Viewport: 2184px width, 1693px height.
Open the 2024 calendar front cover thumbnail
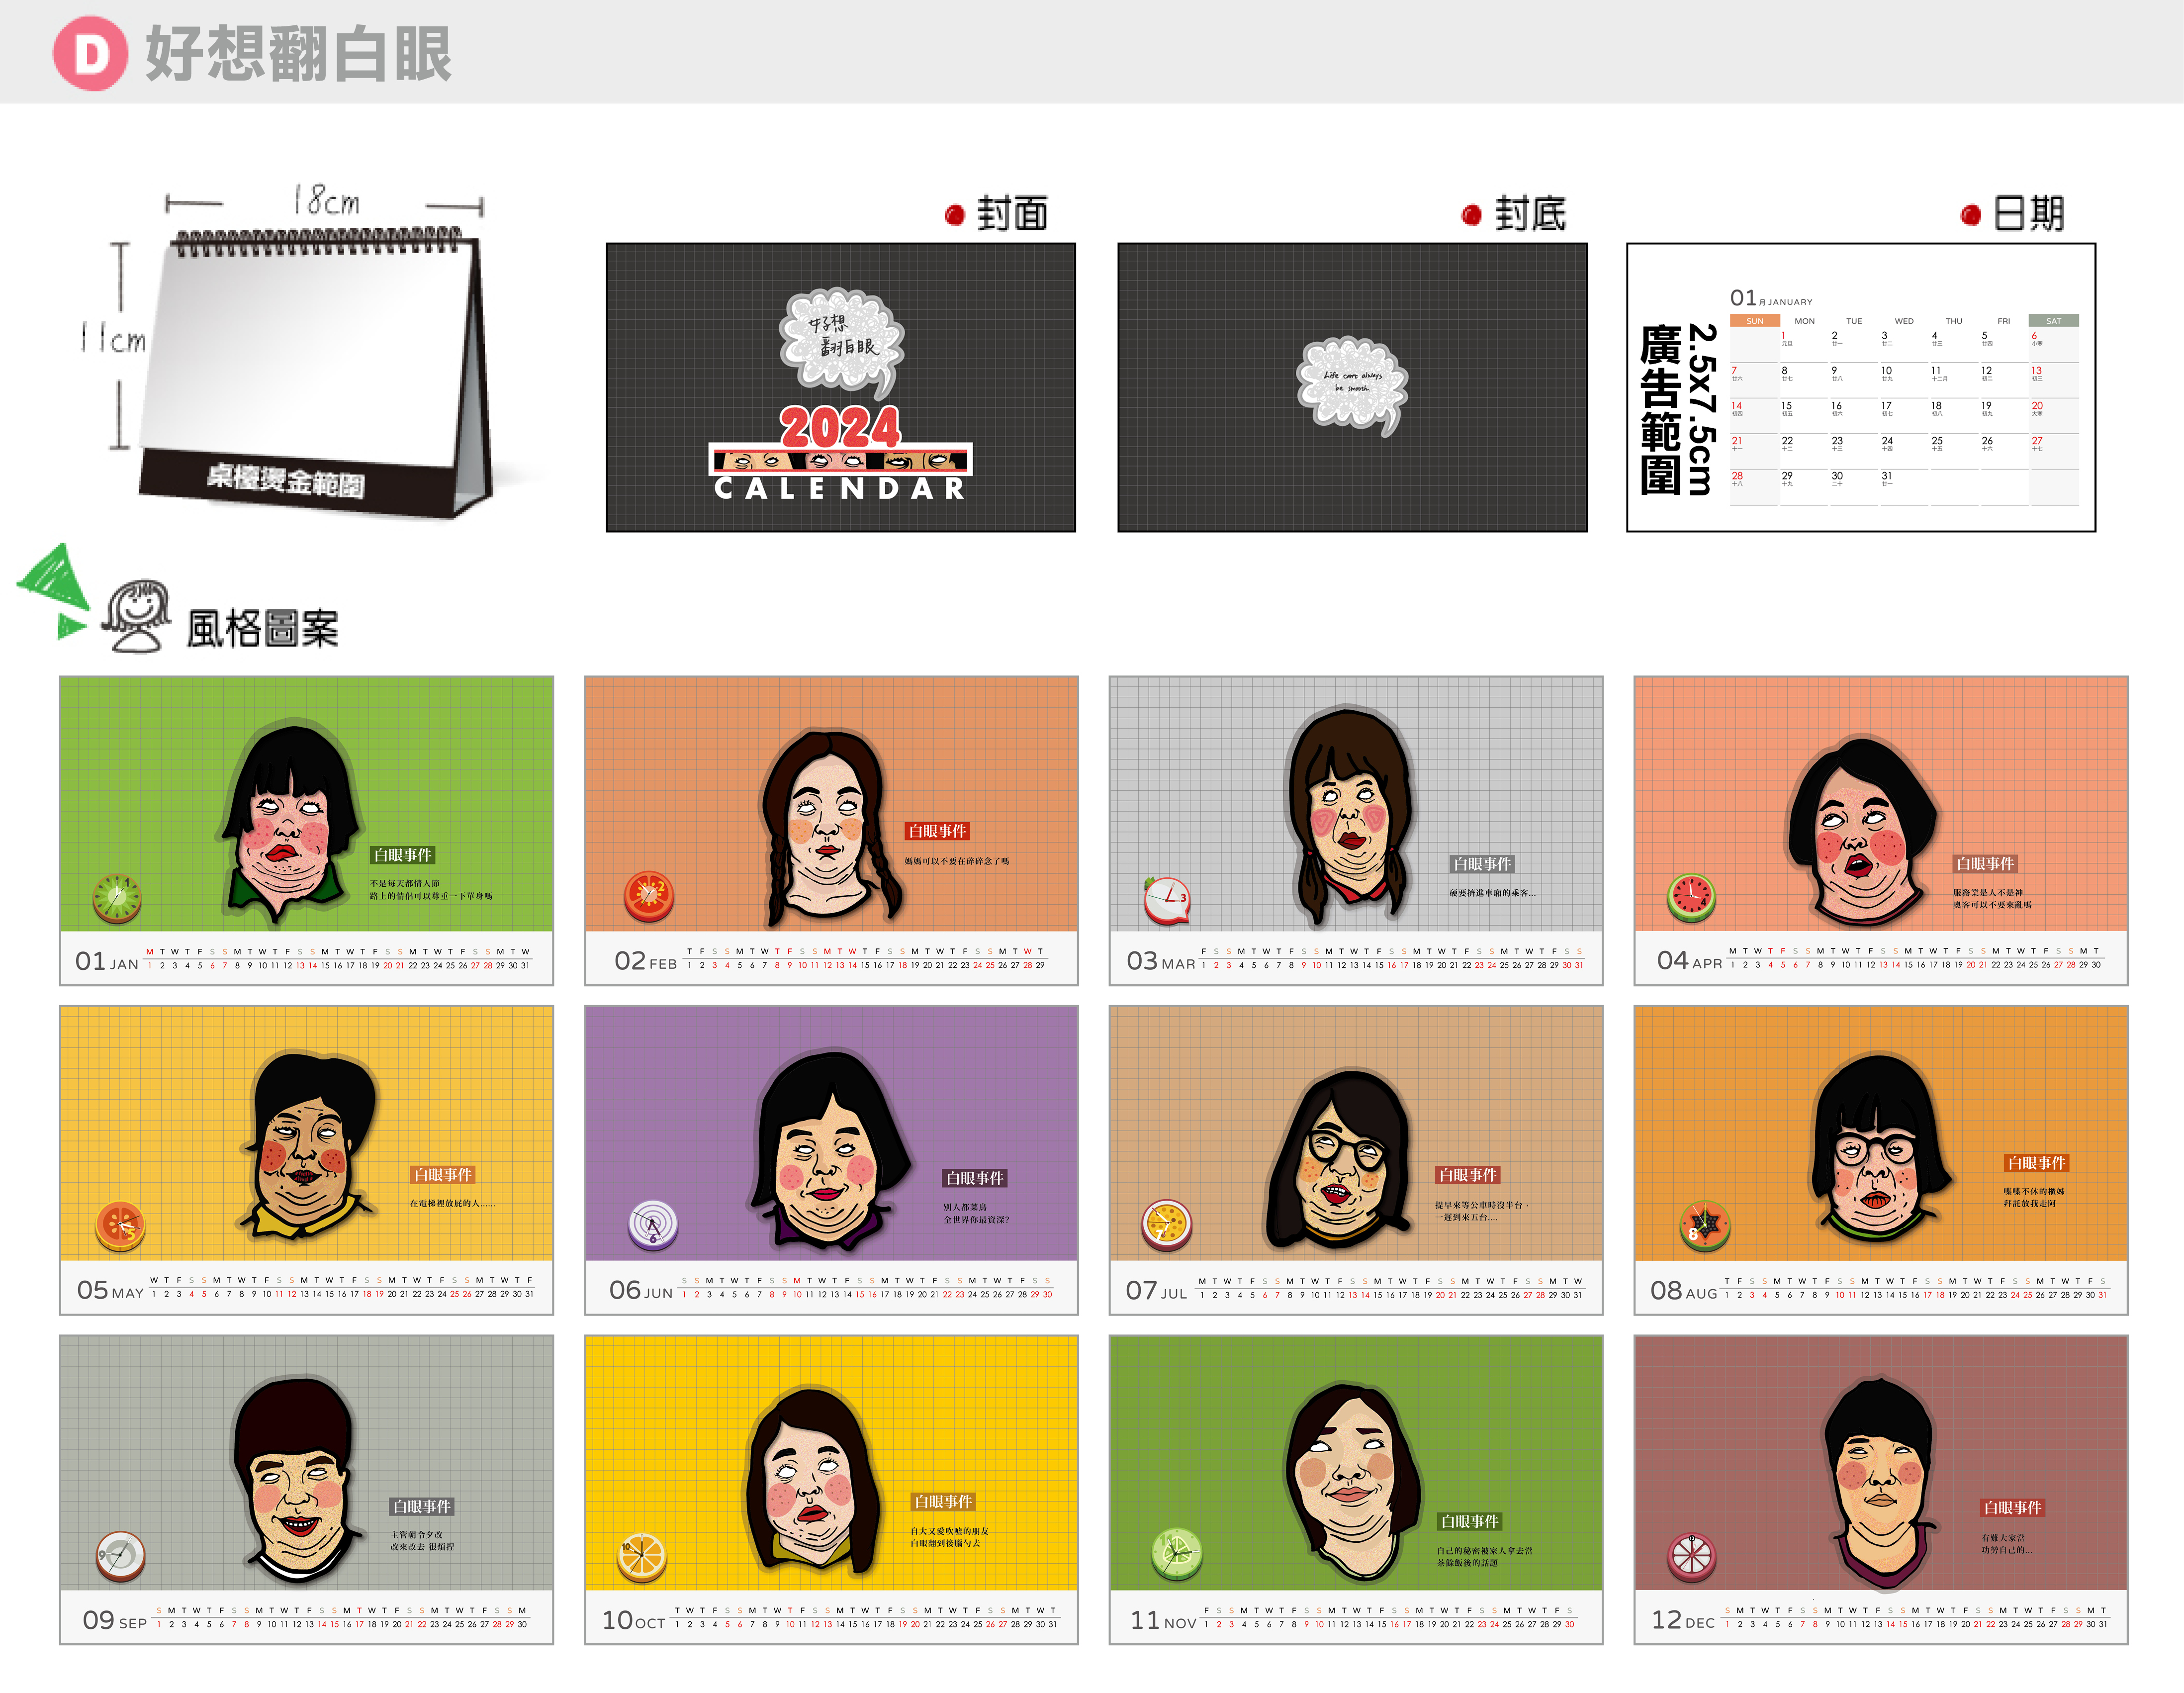pyautogui.click(x=840, y=387)
